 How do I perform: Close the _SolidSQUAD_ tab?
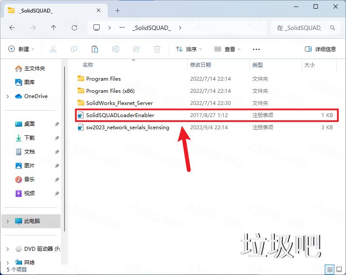99,10
